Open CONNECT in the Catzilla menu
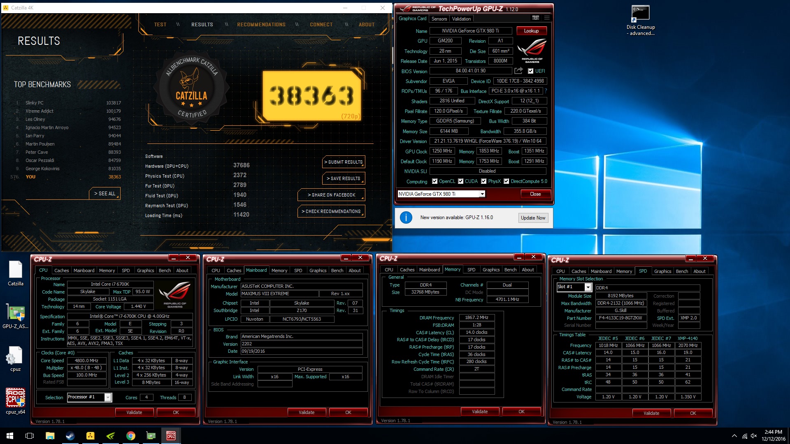Viewport: 790px width, 444px height. (321, 25)
